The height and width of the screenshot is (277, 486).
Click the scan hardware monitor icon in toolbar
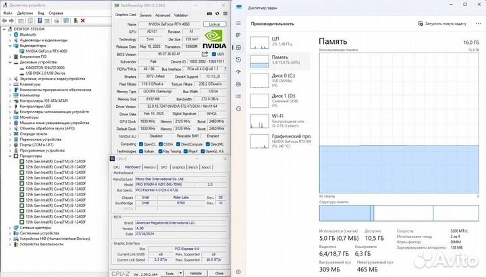point(66,21)
